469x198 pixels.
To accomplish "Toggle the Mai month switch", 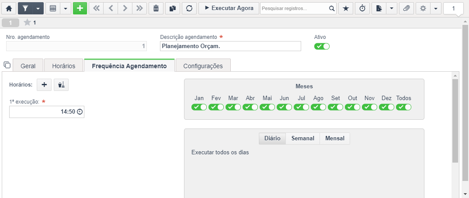I will [x=268, y=107].
